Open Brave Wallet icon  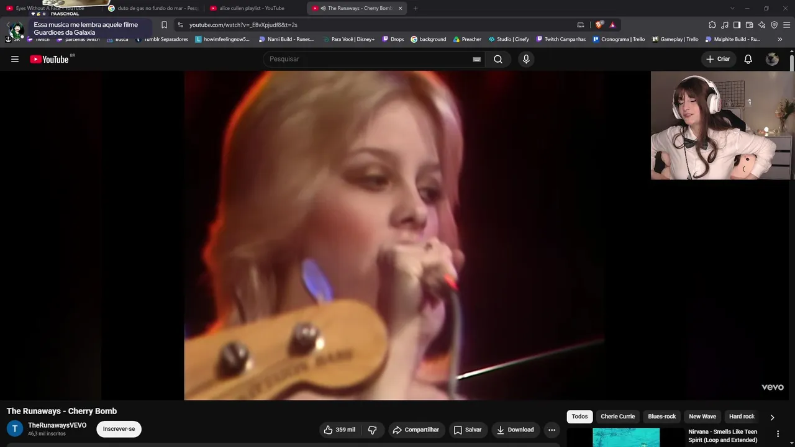click(750, 25)
